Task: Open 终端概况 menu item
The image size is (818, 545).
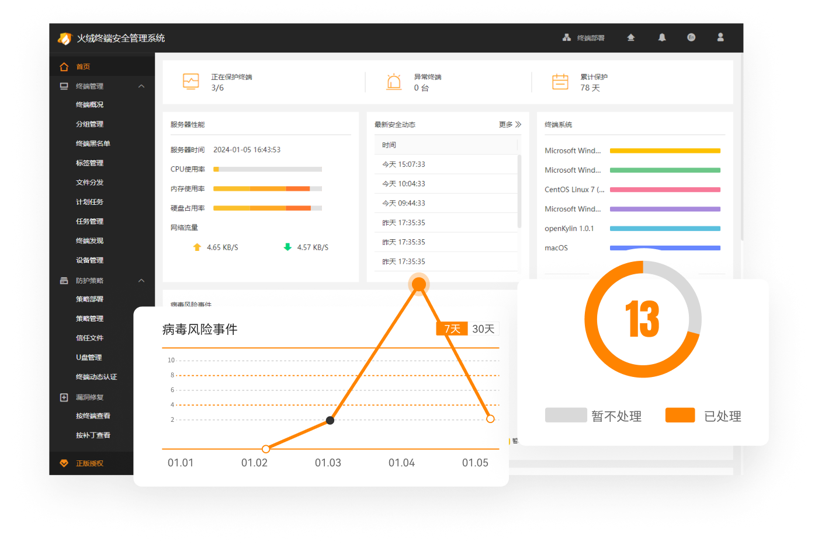Action: tap(89, 105)
